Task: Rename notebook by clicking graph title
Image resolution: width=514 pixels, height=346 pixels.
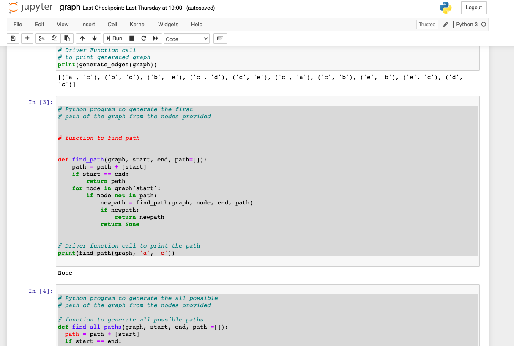Action: [x=70, y=8]
